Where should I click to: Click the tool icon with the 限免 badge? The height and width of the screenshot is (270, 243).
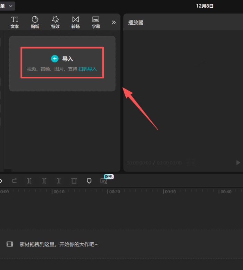click(x=103, y=181)
